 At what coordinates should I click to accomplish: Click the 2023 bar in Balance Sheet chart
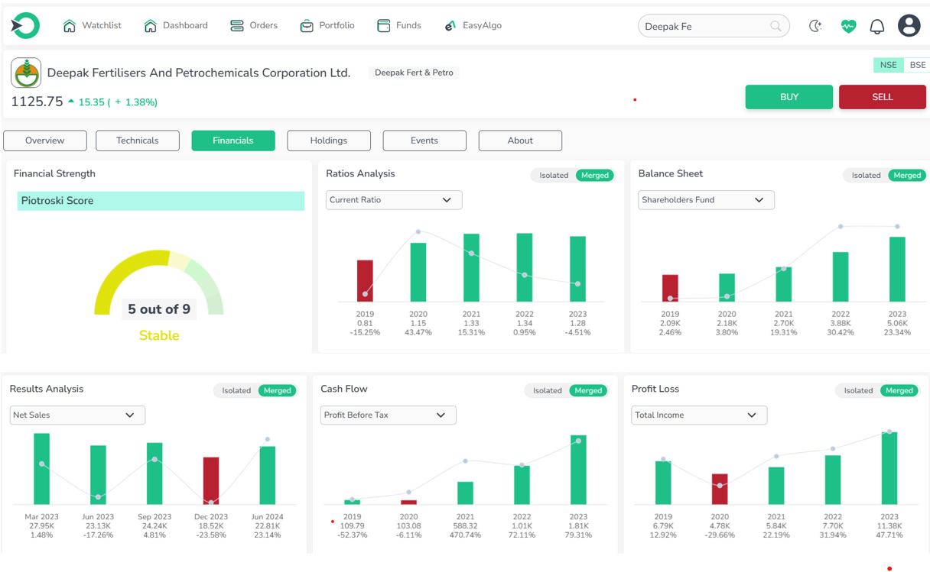(897, 270)
